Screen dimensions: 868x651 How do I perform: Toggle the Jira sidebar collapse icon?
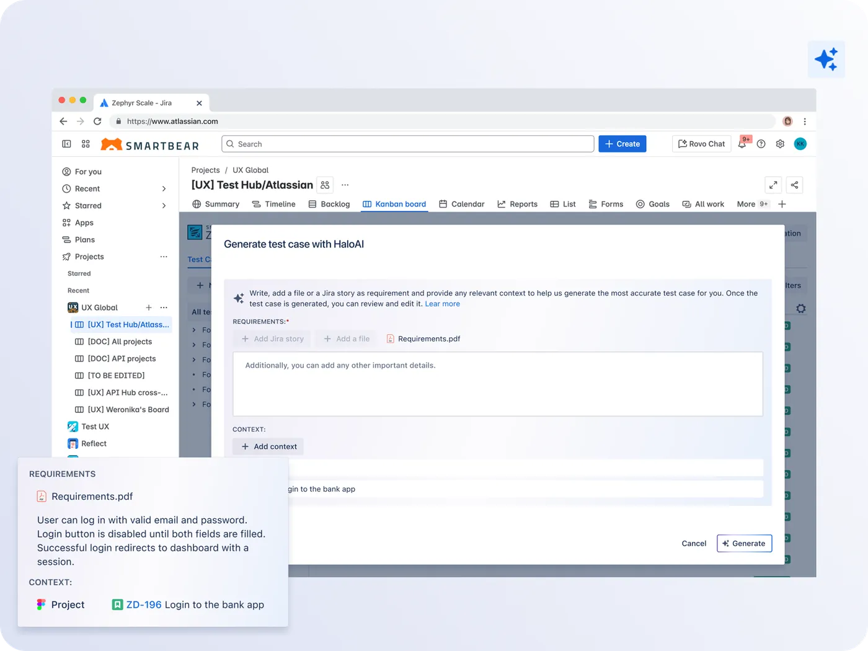(66, 144)
